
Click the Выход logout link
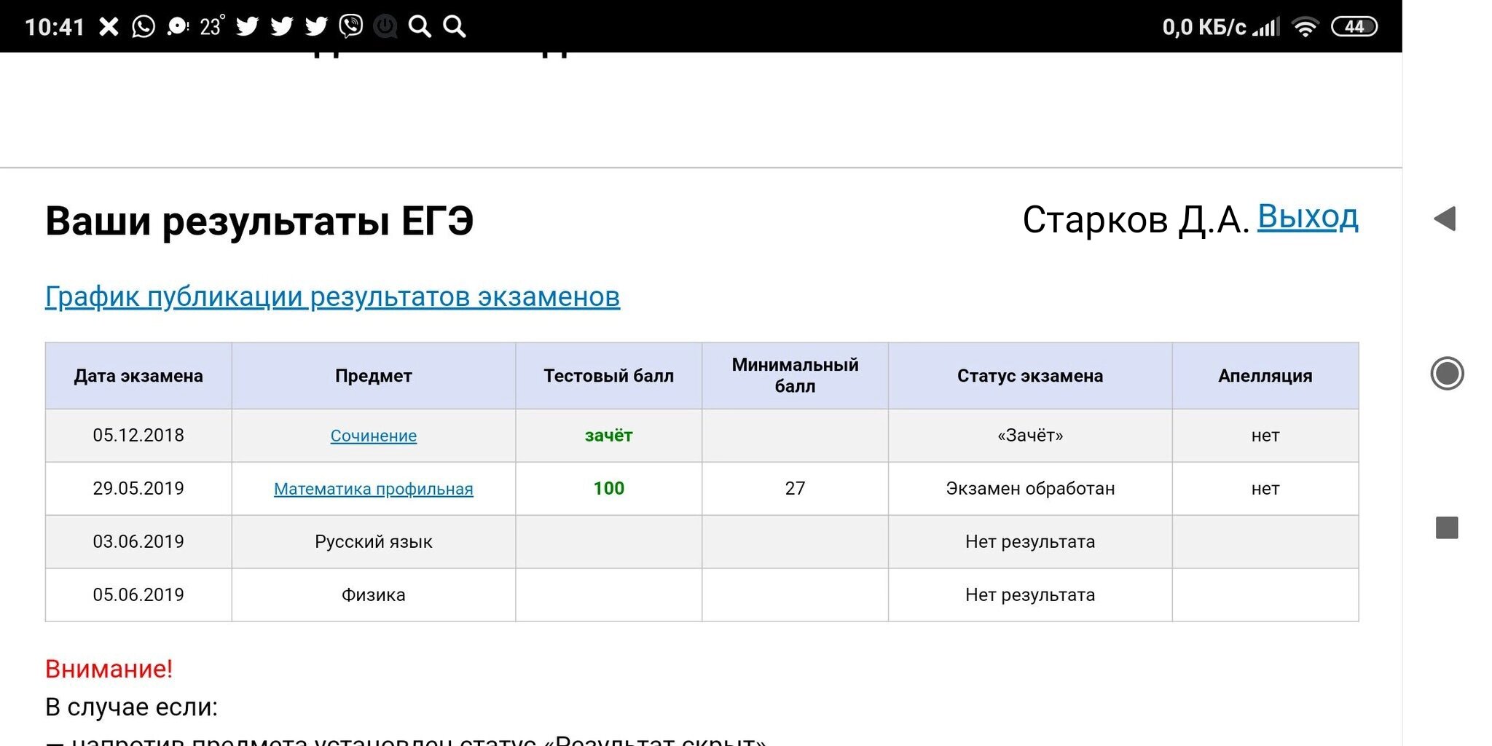click(x=1307, y=217)
